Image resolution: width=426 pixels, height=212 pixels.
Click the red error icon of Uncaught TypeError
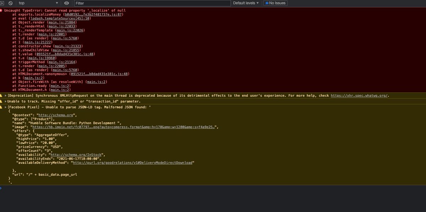click(1, 10)
